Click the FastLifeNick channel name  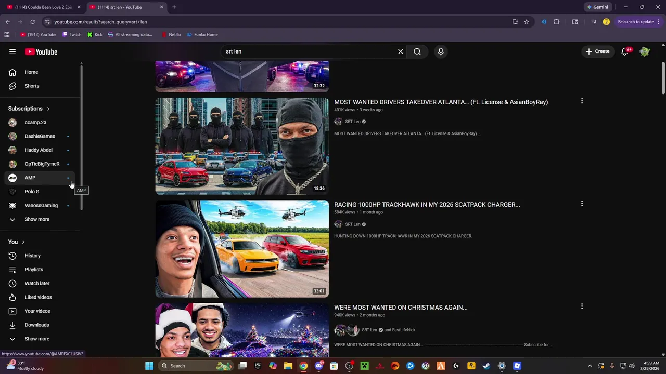pos(404,330)
